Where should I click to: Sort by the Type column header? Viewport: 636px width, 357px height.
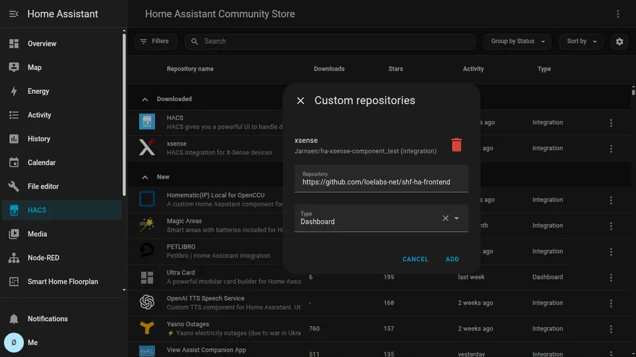click(x=544, y=69)
